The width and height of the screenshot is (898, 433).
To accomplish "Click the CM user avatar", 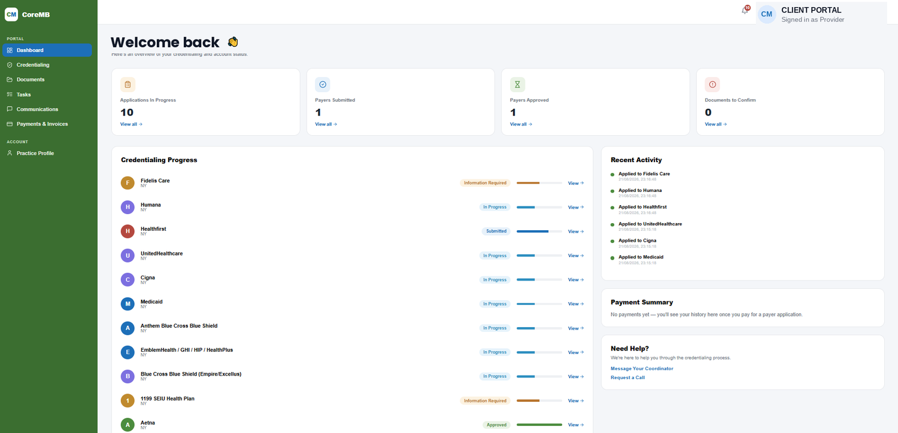I will tap(766, 14).
